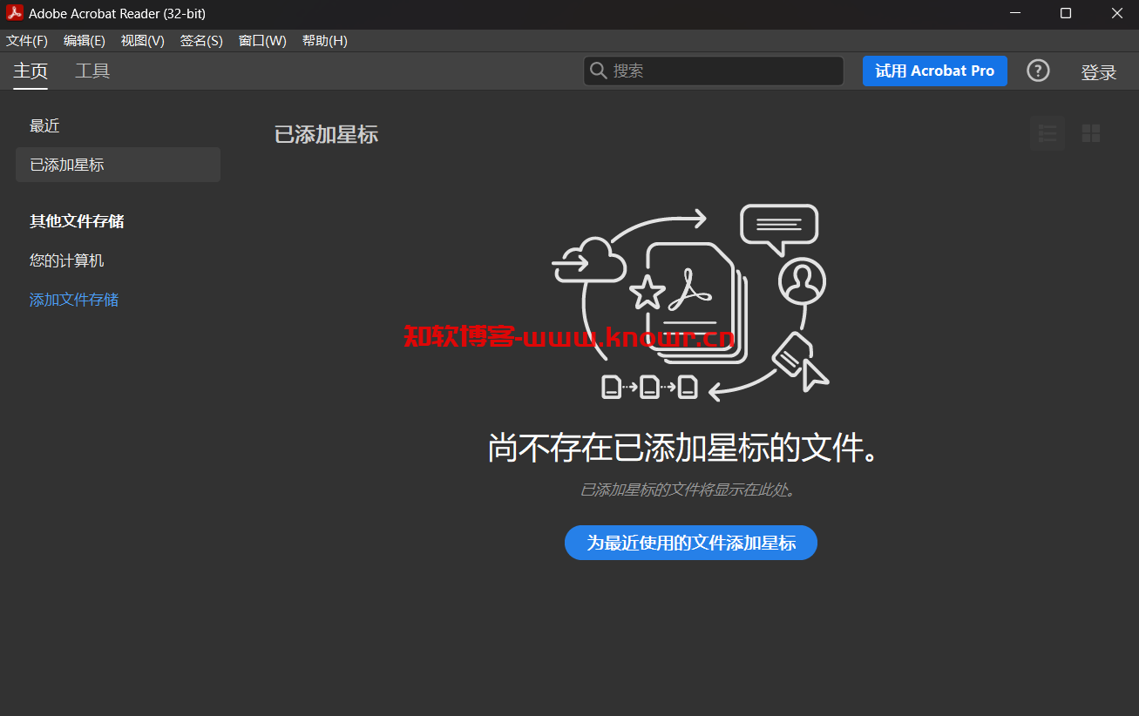Click the 已添加星标的文件将显示在此处 hint text
1139x716 pixels.
[x=688, y=490]
